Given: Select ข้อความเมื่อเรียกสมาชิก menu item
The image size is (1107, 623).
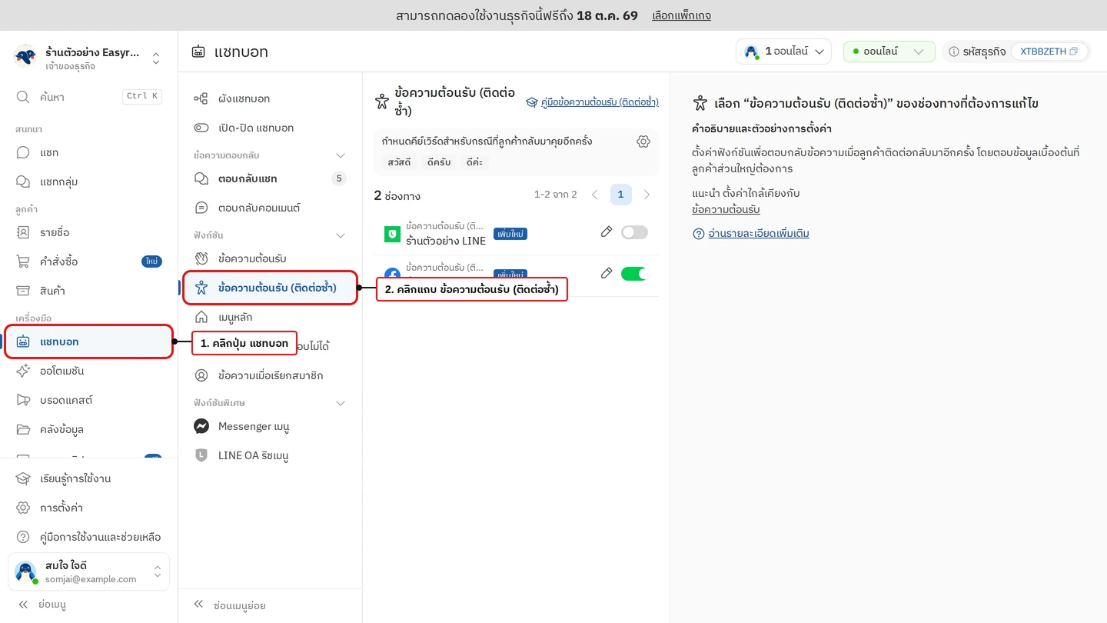Looking at the screenshot, I should pyautogui.click(x=270, y=375).
